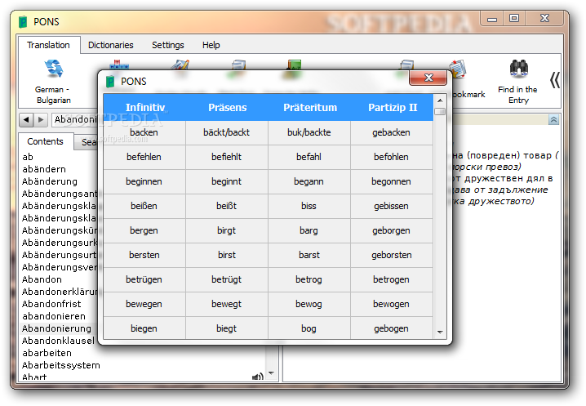Click the 'befohlen' participle cell
Image resolution: width=586 pixels, height=406 pixels.
coord(391,157)
